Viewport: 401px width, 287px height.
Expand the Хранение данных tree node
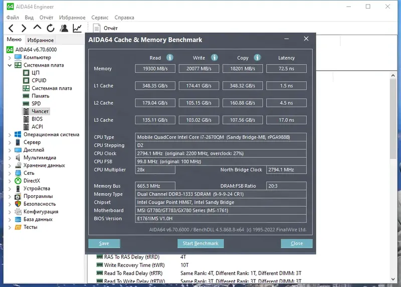10,166
